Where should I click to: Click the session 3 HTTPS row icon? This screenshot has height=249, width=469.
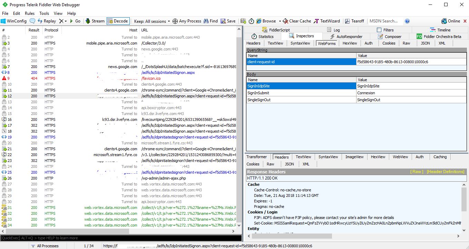tap(4, 43)
